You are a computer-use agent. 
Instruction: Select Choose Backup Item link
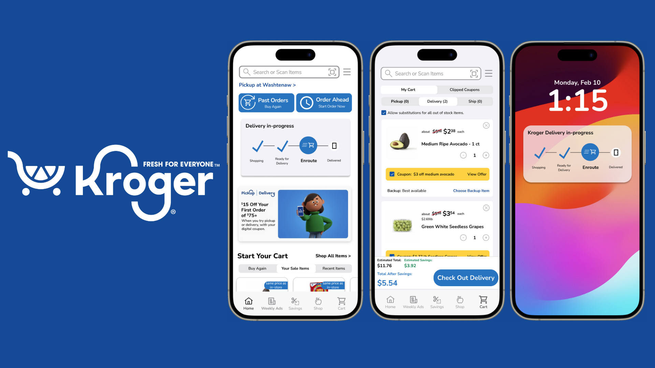point(471,190)
